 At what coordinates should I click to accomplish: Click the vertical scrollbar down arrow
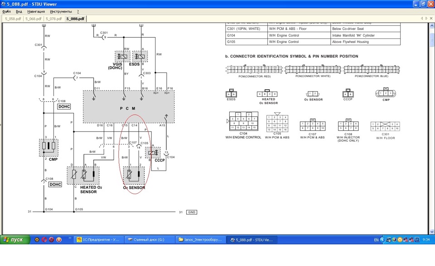[x=432, y=232]
